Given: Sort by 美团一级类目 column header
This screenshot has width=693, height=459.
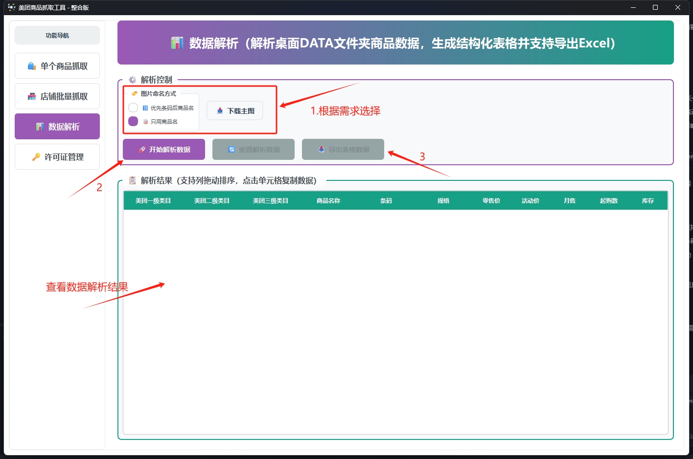Looking at the screenshot, I should click(x=153, y=201).
